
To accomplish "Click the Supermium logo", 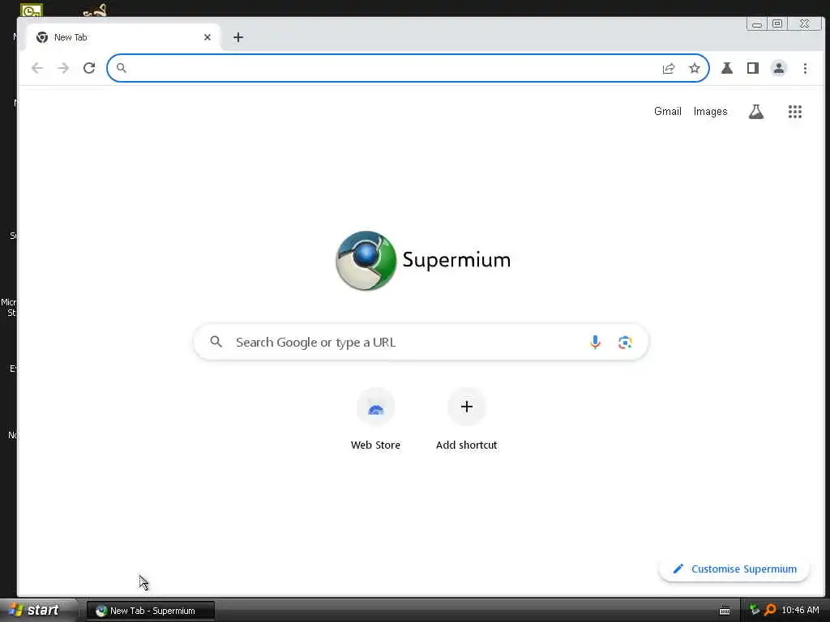I will [x=423, y=260].
